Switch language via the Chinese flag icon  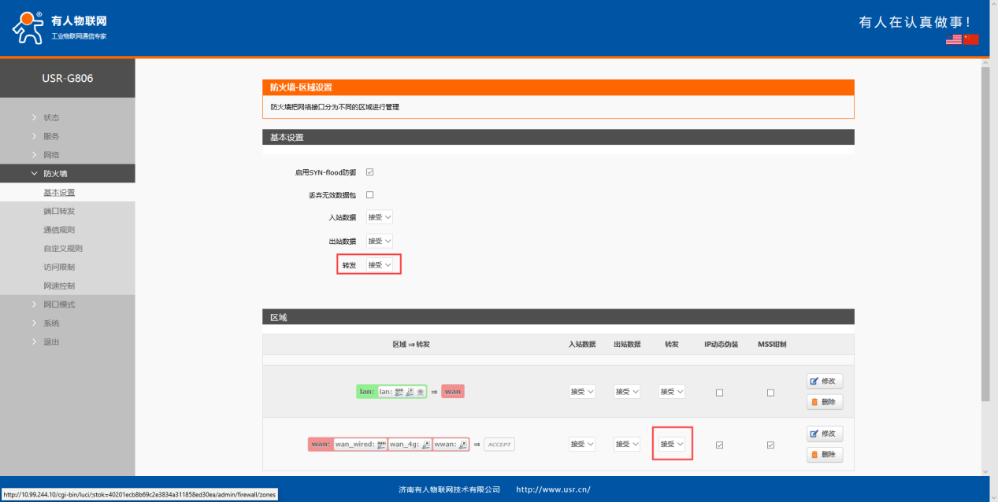(970, 39)
